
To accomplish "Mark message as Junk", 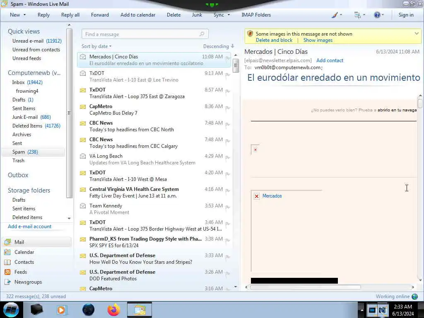I will [x=197, y=15].
